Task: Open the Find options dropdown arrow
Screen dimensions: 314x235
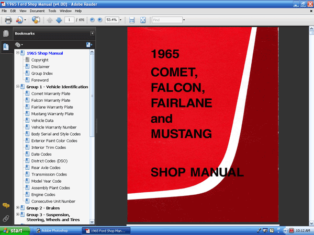Action: (x=184, y=20)
